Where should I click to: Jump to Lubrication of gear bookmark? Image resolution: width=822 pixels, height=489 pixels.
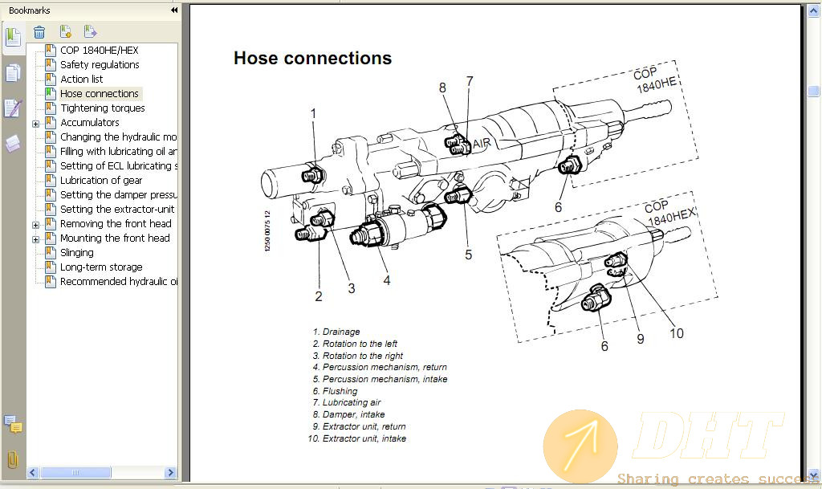coord(101,181)
